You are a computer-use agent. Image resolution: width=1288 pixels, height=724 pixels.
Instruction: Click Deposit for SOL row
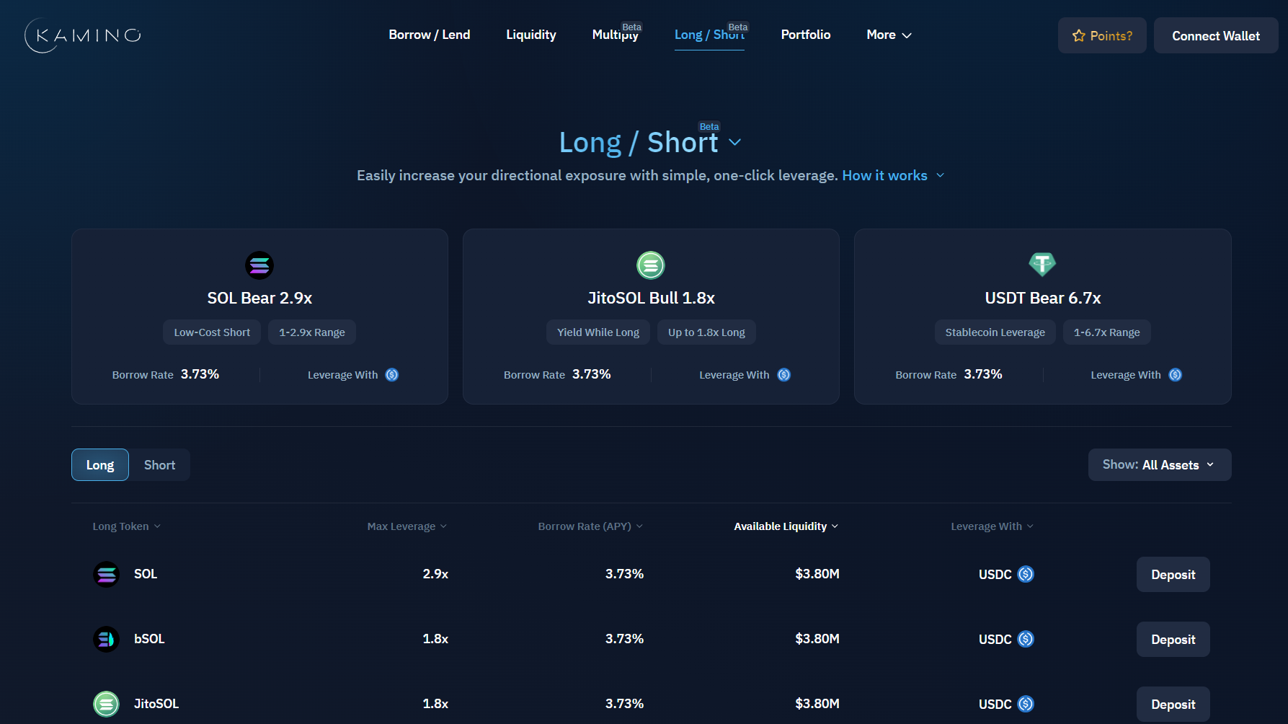point(1173,575)
